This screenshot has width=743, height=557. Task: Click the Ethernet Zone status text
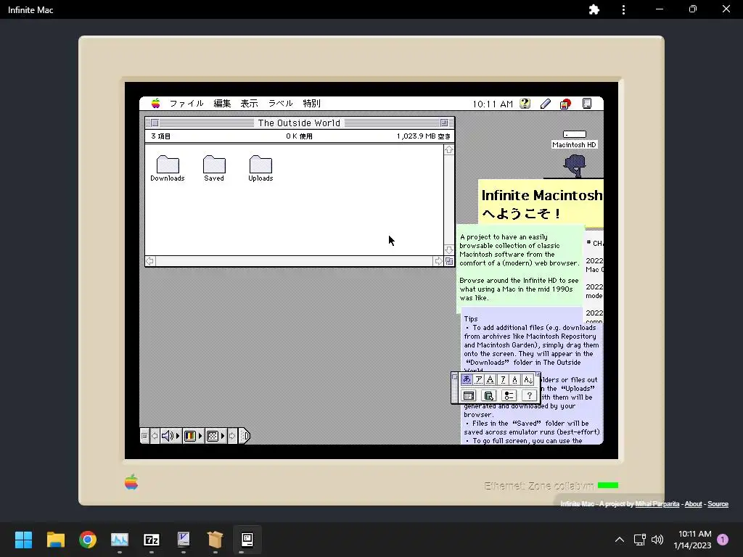click(x=539, y=485)
